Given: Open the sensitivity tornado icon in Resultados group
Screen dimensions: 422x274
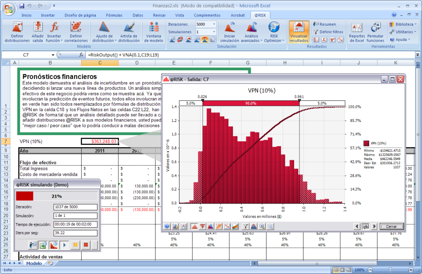Looking at the screenshot, I should (x=332, y=40).
